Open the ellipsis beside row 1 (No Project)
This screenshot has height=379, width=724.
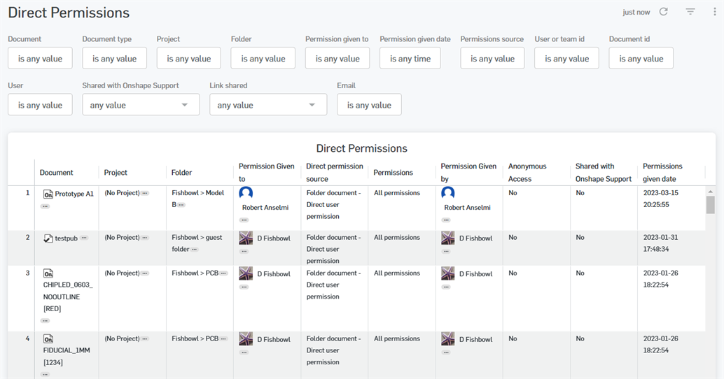(x=145, y=193)
